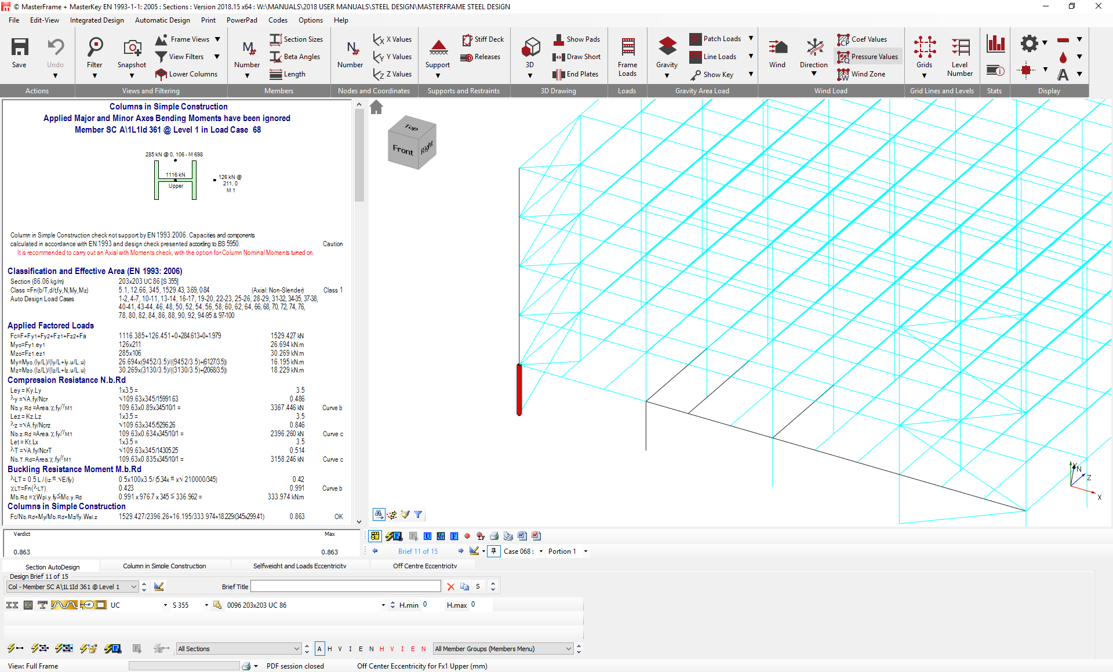Click the Frame Loads icon

pos(628,47)
